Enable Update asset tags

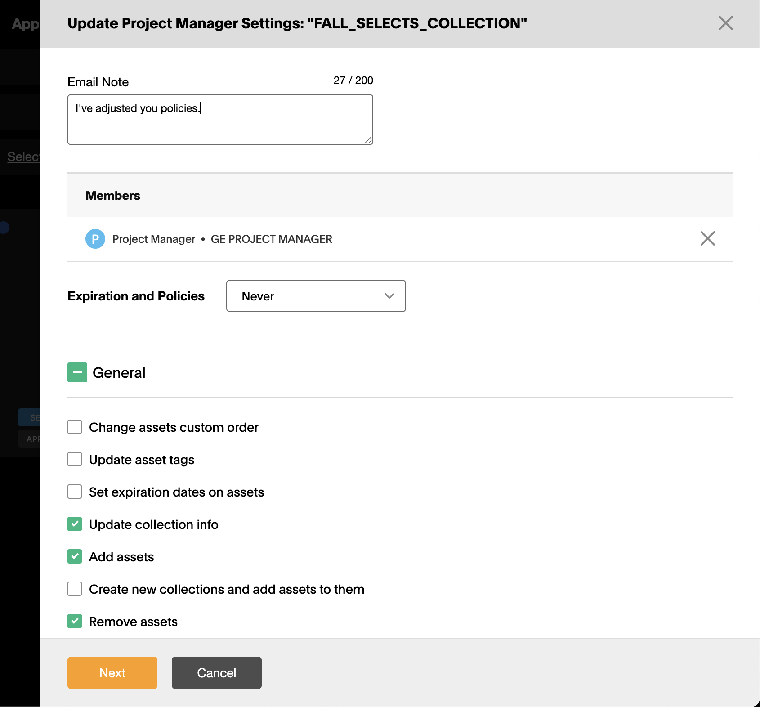point(75,459)
